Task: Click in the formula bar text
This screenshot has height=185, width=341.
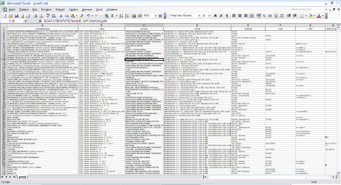Action: pos(75,21)
